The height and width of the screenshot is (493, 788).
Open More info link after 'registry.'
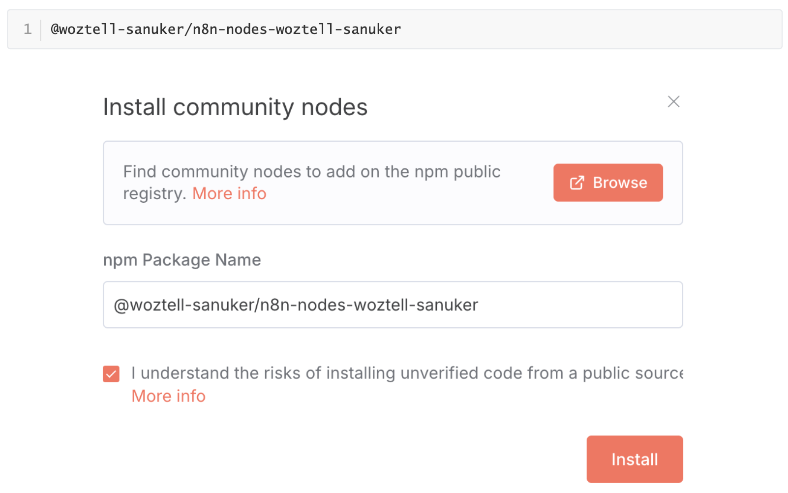tap(229, 193)
